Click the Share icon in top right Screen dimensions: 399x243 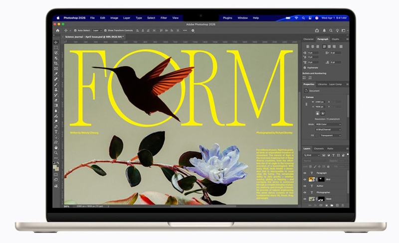[x=317, y=30]
